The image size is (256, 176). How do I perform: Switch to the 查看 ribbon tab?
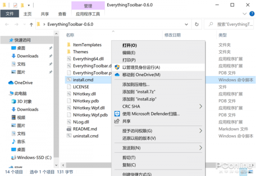click(62, 14)
